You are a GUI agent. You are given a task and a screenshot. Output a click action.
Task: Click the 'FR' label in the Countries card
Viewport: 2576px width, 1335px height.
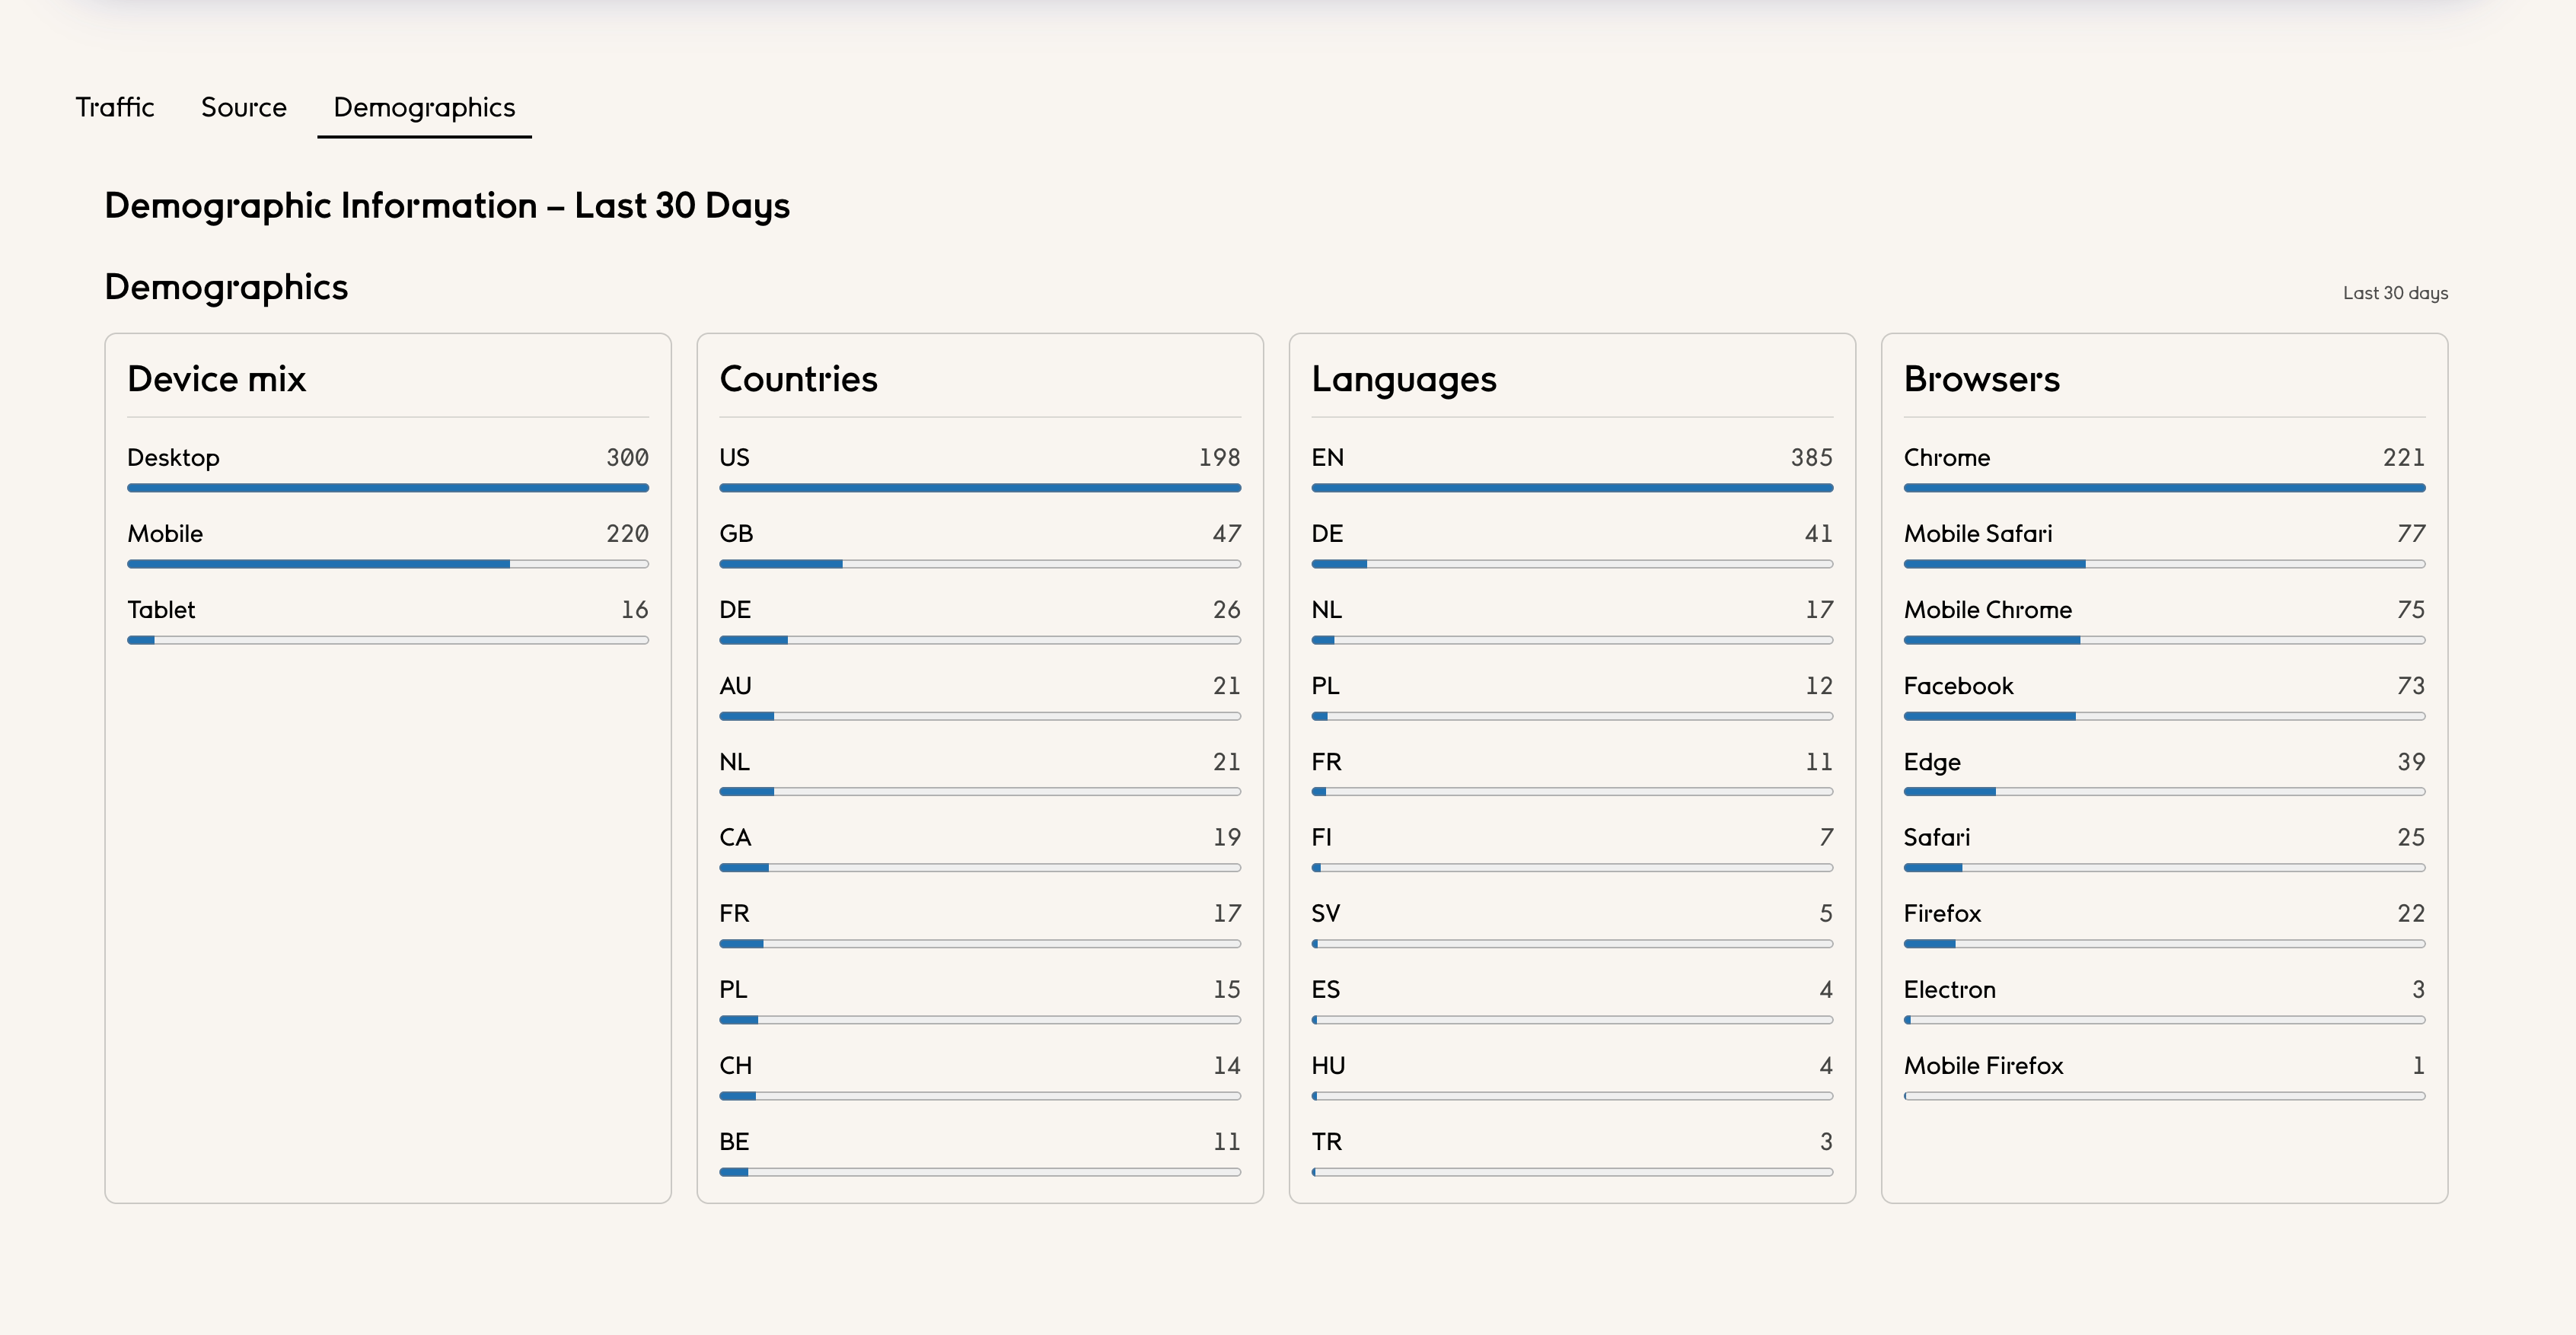click(x=734, y=913)
